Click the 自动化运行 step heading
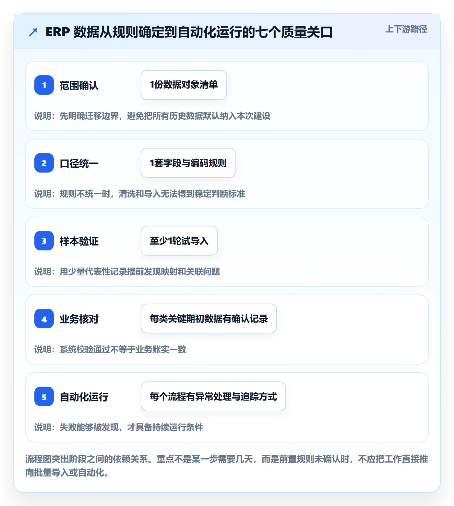The height and width of the screenshot is (506, 454). (x=84, y=397)
